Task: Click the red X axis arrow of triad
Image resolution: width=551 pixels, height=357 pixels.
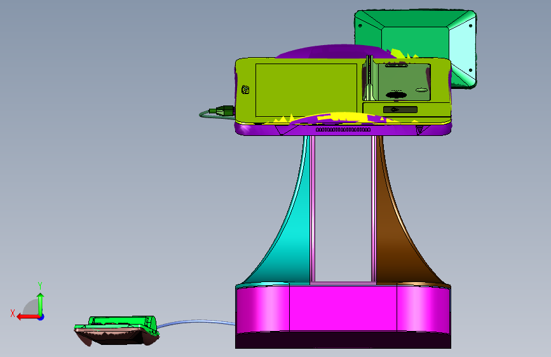Action: coord(27,317)
